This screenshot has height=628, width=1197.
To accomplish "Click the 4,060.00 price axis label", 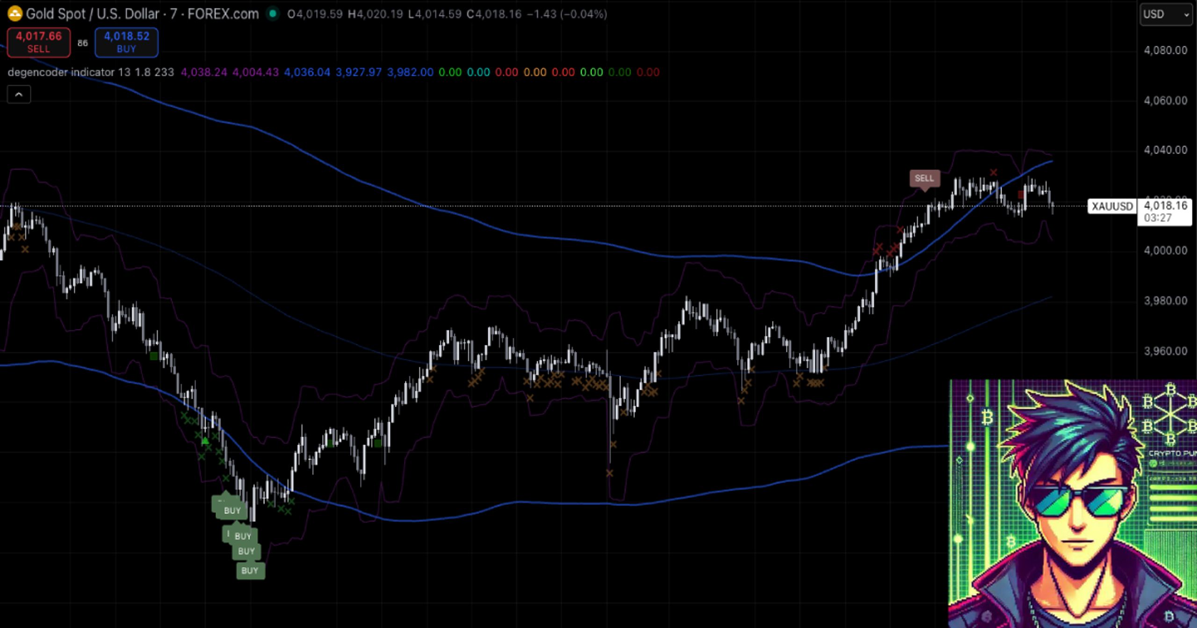I will [x=1165, y=100].
